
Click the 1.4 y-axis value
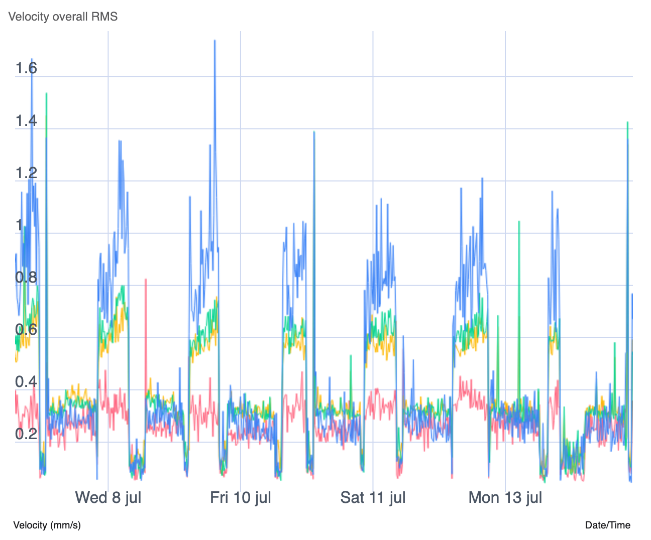coord(26,121)
